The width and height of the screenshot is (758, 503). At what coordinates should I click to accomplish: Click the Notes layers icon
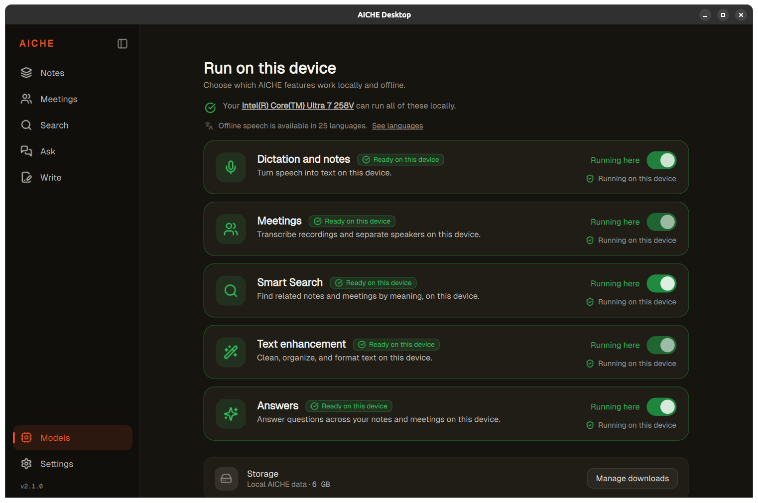(x=26, y=73)
